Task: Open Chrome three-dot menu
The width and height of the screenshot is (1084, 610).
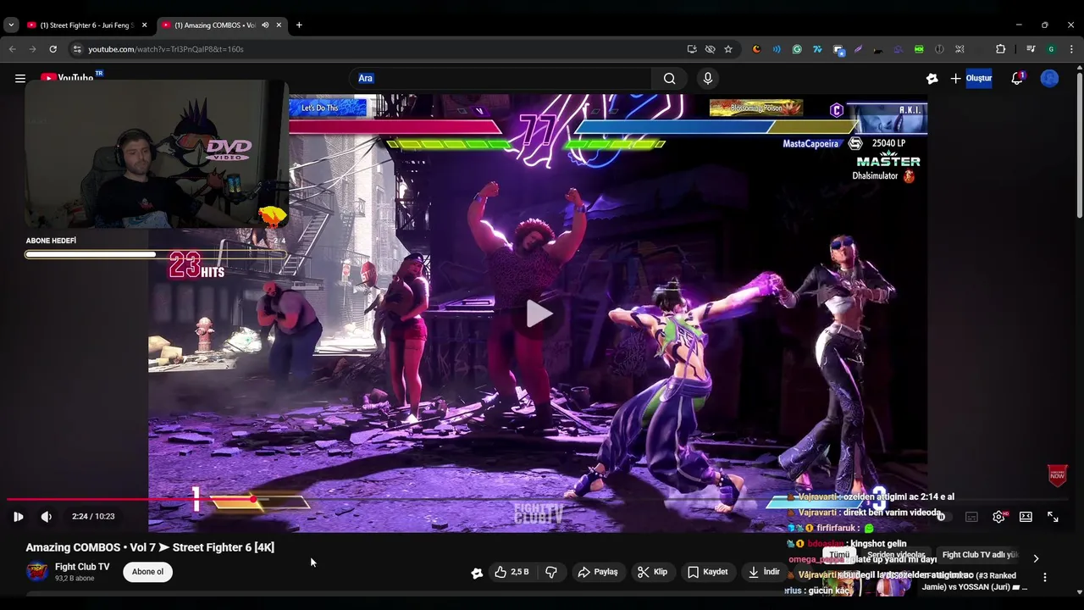Action: pyautogui.click(x=1071, y=49)
